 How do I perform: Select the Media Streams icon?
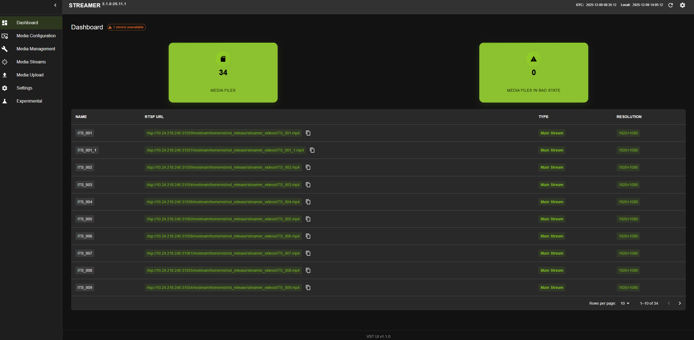(5, 62)
